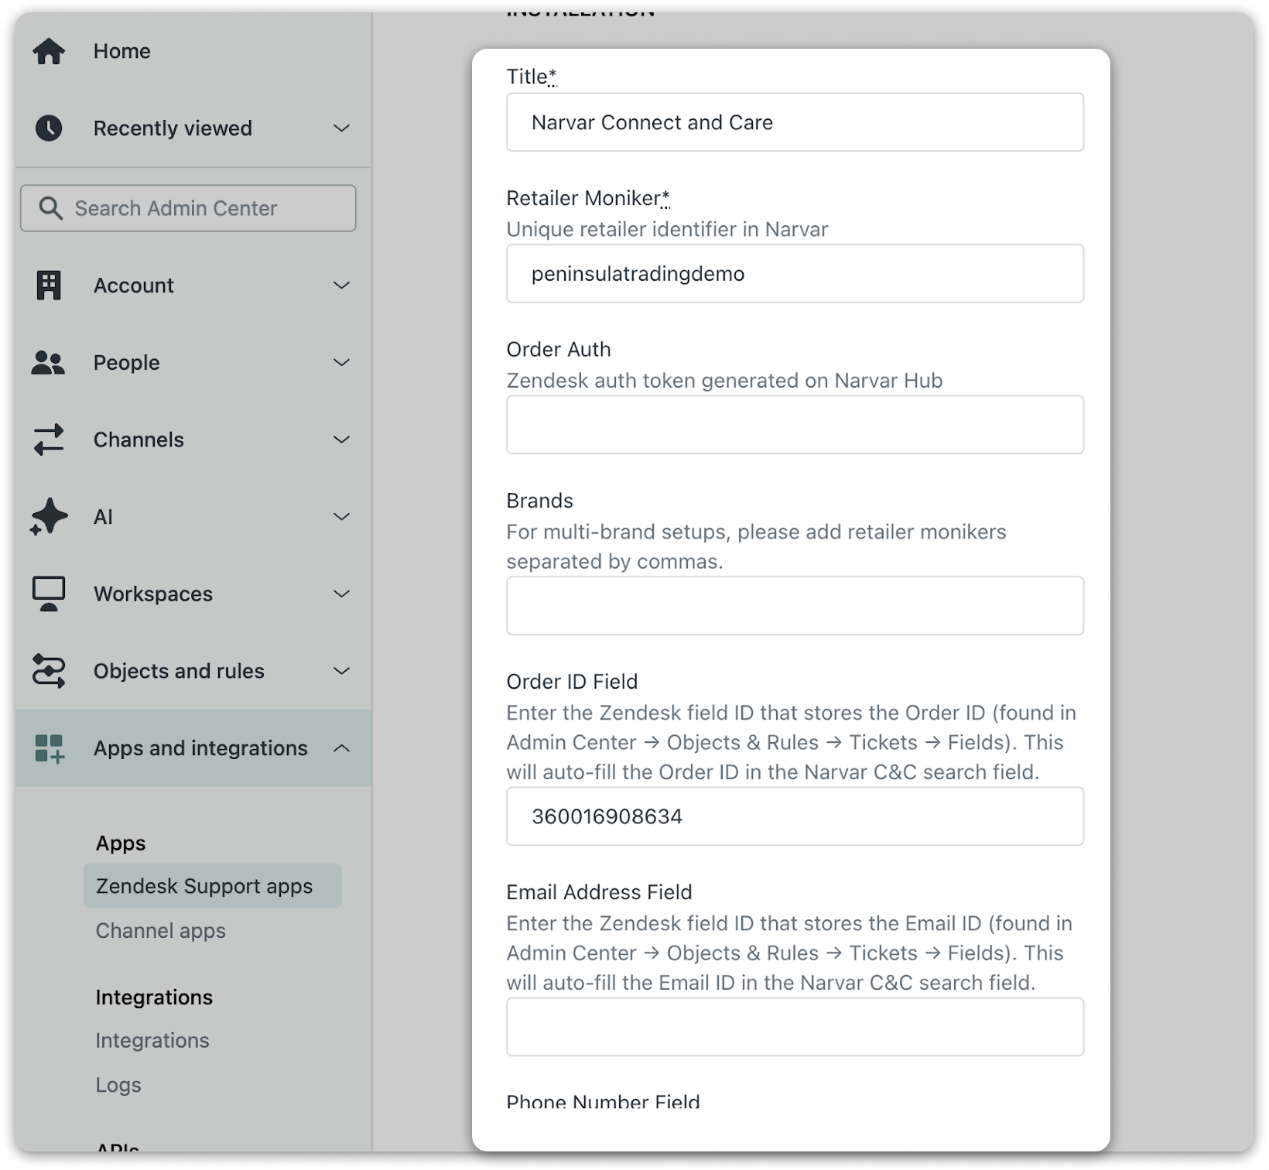Click the bold Integrations section heading
Viewport: 1269px width, 1170px height.
pos(154,997)
